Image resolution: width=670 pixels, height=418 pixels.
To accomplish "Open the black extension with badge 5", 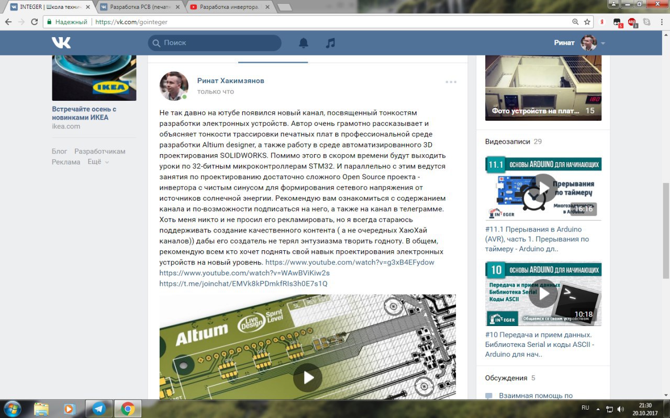I will 618,22.
